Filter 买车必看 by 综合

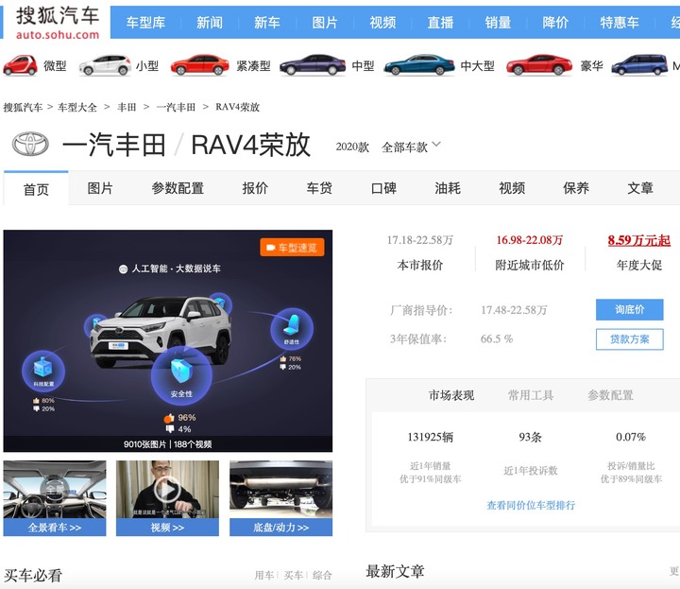322,576
